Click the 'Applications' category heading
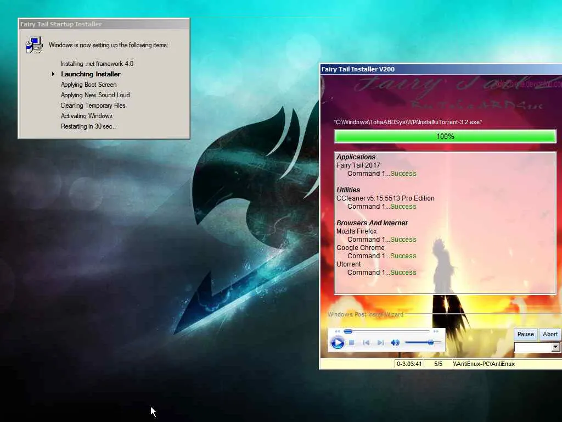The width and height of the screenshot is (562, 422). (x=356, y=157)
